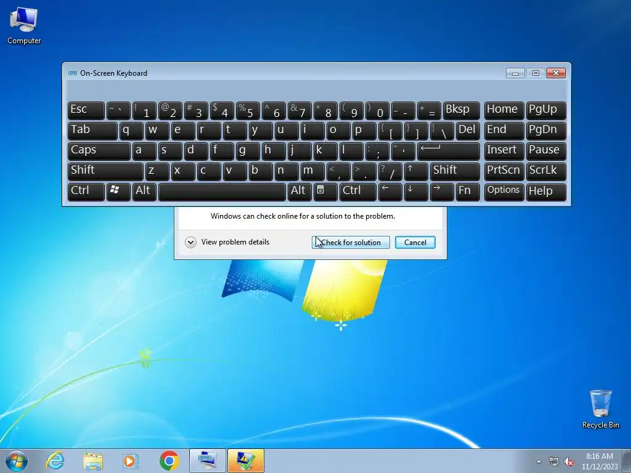Click the On-Screen Keyboard title icon
Screen dimensions: 631x473
tap(73, 73)
